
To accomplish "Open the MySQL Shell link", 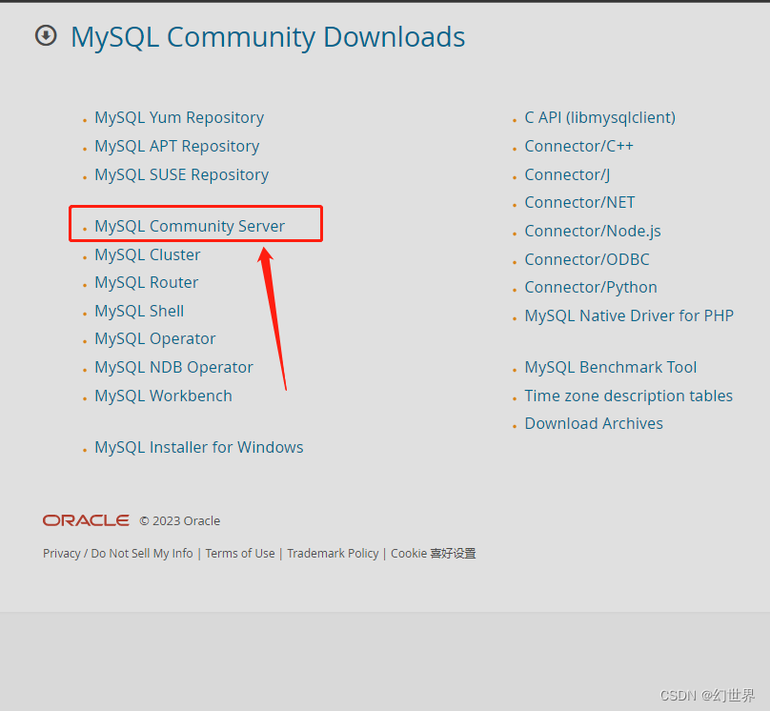I will pos(138,311).
